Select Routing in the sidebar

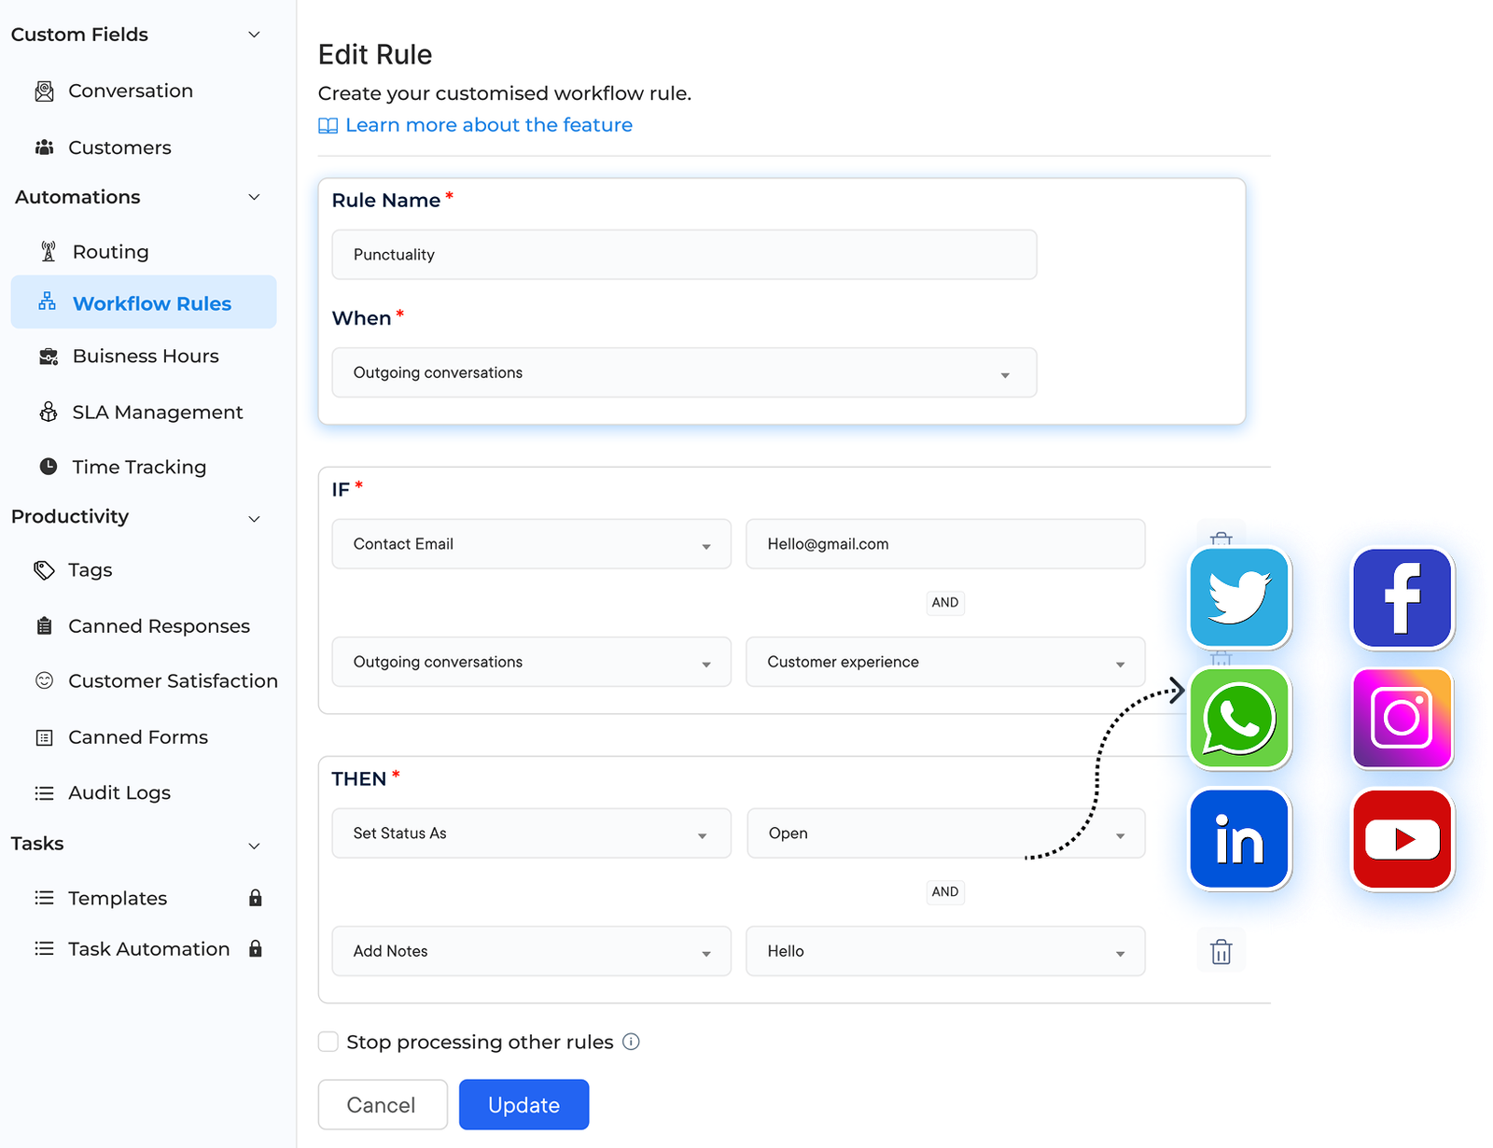click(x=110, y=252)
